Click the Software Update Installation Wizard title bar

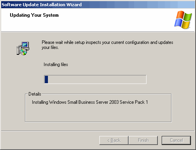tap(98, 5)
